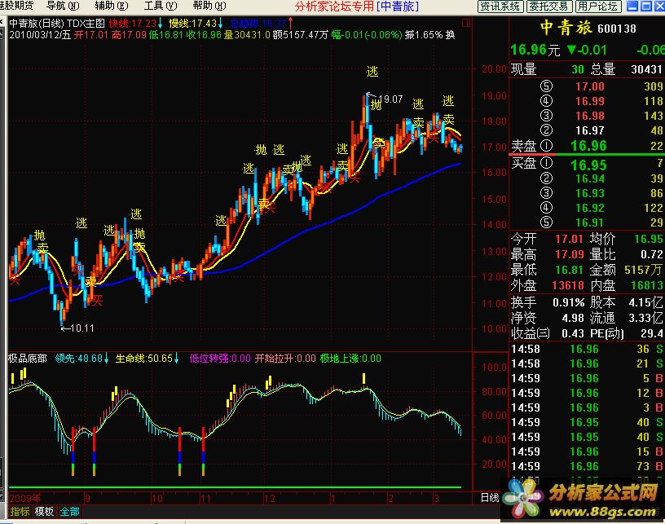Click the 中青旅 stock name header
Screen dimensions: 665x524
coord(566,29)
